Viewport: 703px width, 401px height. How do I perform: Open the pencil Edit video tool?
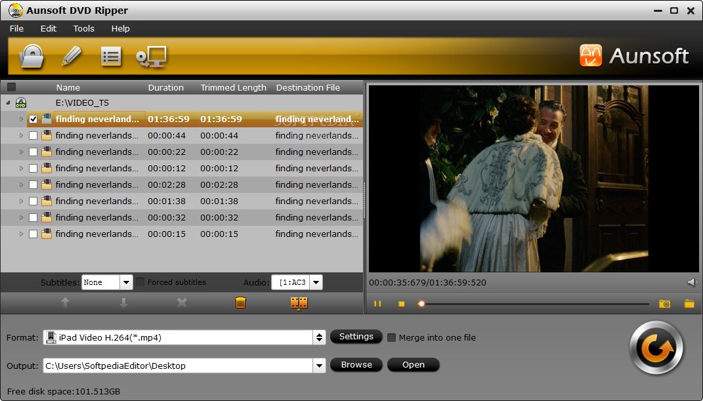72,56
